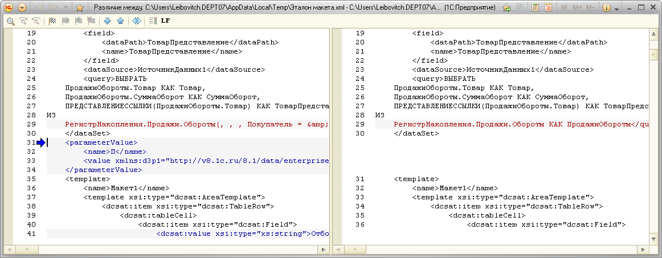Open the calculator icon in title bar
The width and height of the screenshot is (662, 258).
point(536,8)
